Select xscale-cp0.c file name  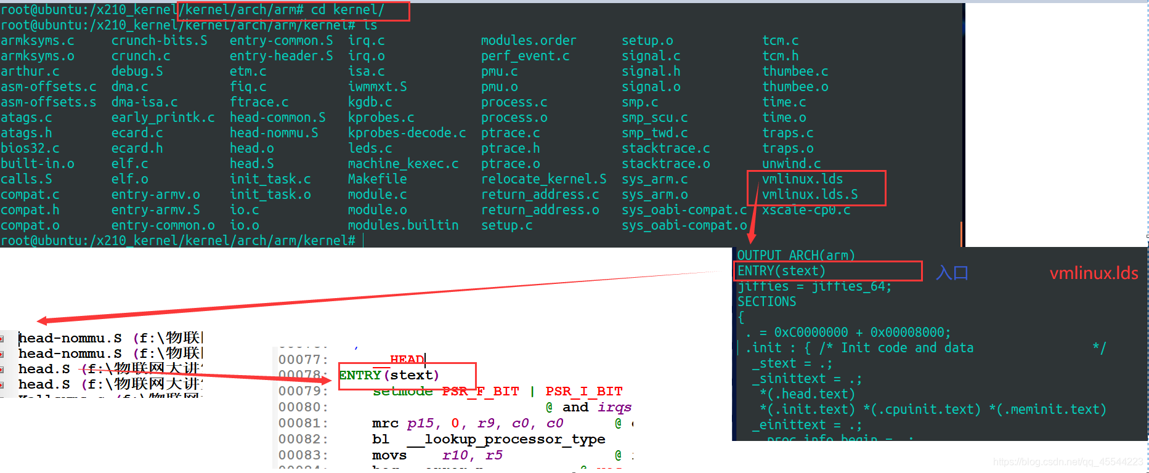point(806,210)
